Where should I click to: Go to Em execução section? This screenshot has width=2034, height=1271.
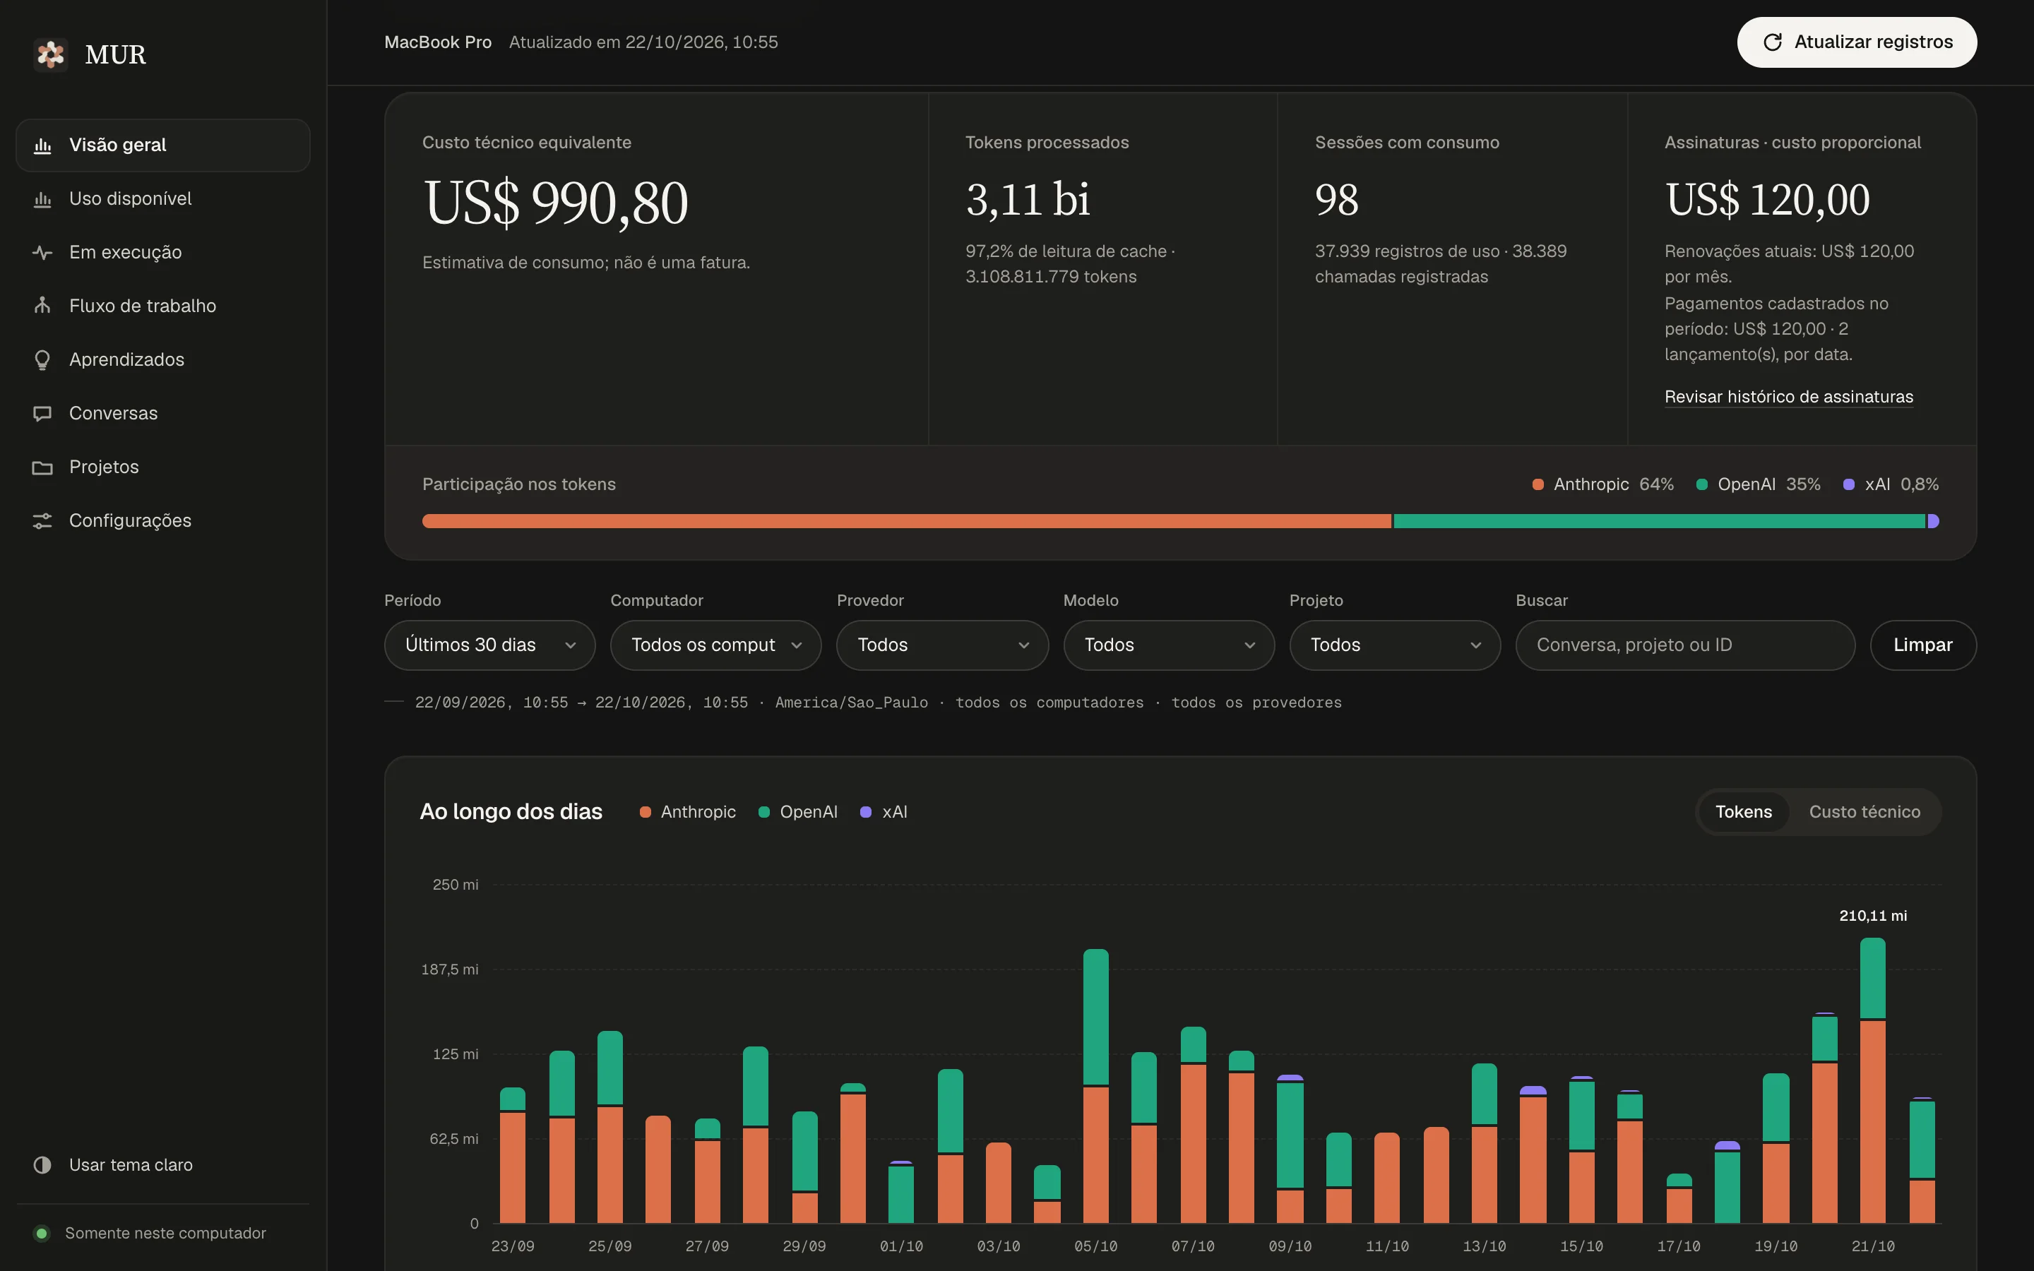[x=163, y=252]
